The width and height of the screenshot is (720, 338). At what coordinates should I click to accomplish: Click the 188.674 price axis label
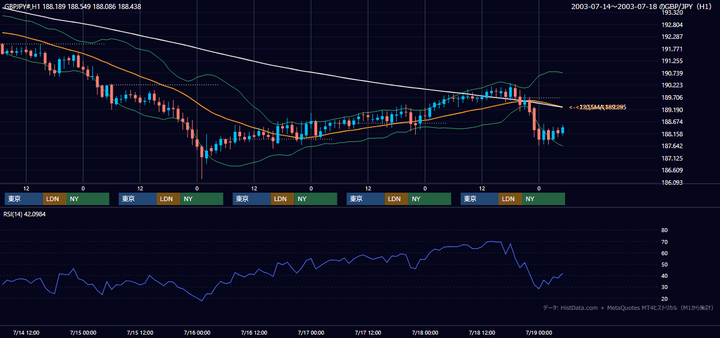click(x=672, y=122)
